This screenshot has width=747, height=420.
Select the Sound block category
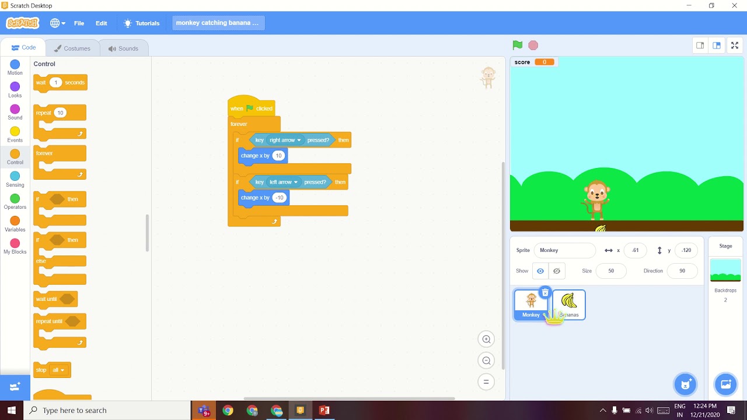[x=15, y=112]
